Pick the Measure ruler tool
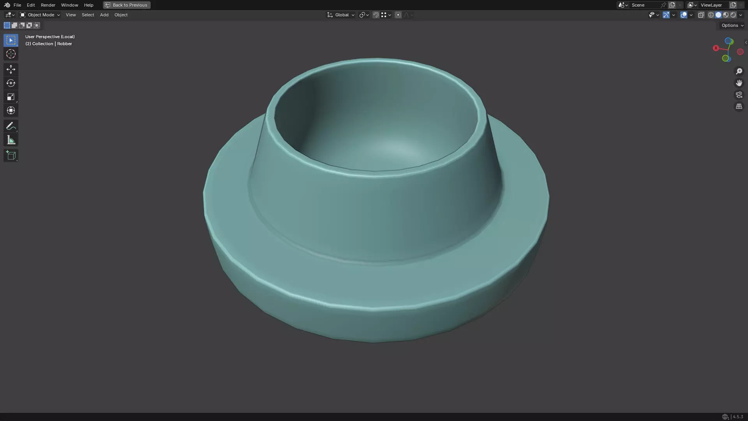The image size is (748, 421). [11, 140]
